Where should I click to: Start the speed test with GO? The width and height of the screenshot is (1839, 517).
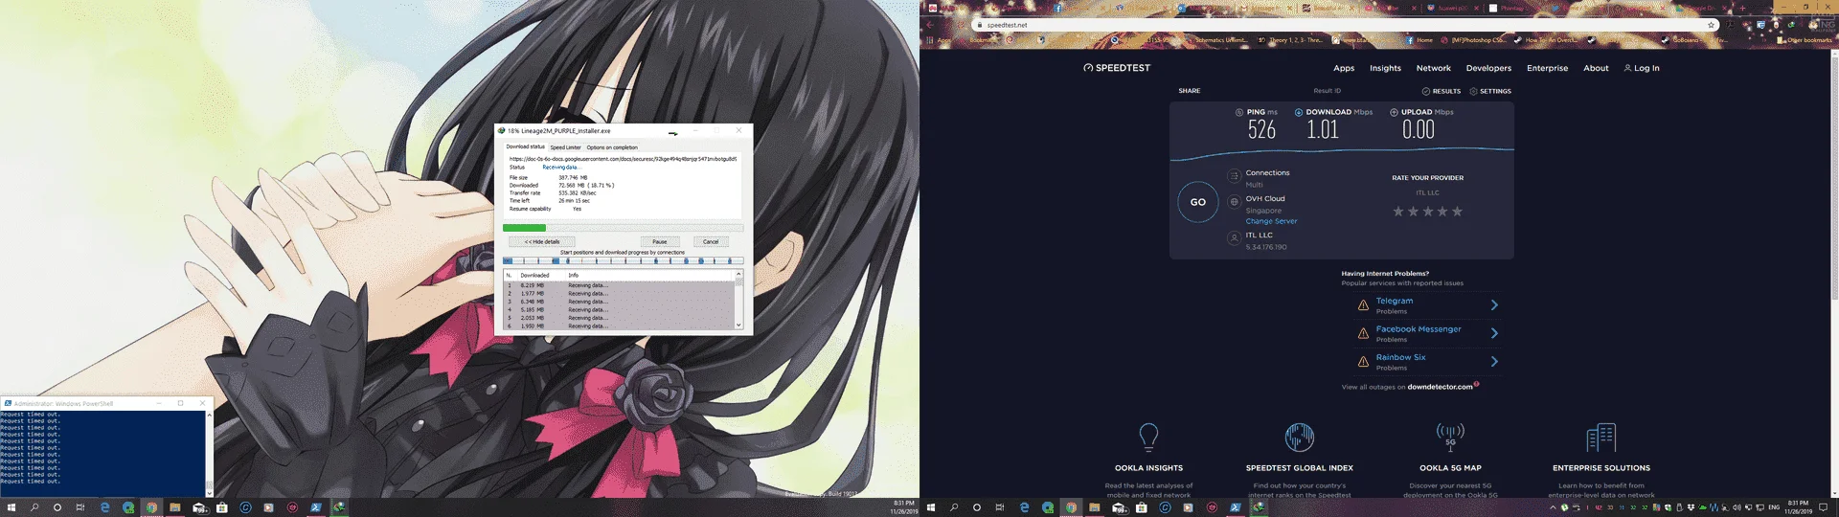pyautogui.click(x=1197, y=202)
